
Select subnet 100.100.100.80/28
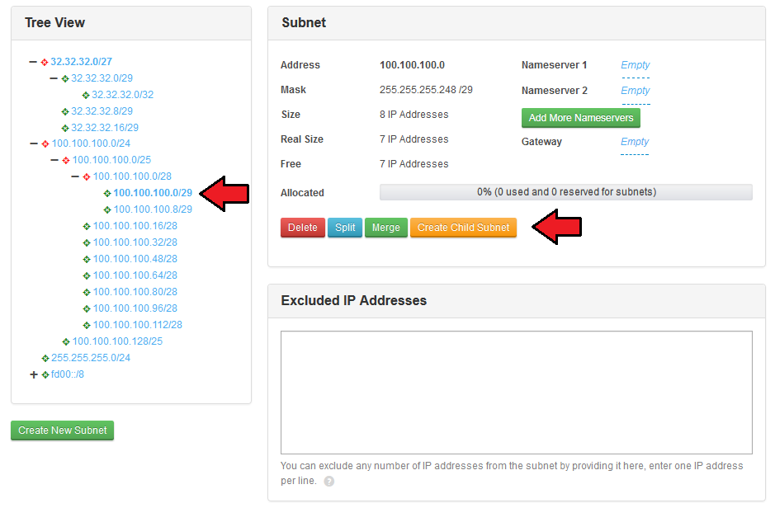[x=135, y=292]
